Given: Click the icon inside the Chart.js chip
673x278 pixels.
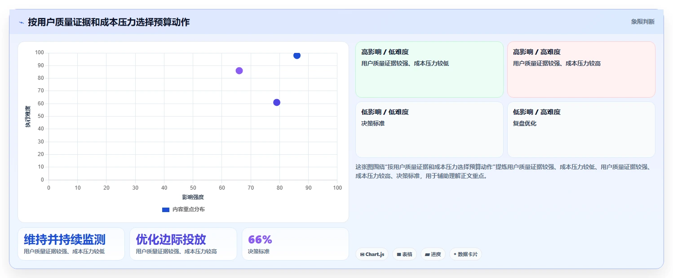Looking at the screenshot, I should pos(362,254).
